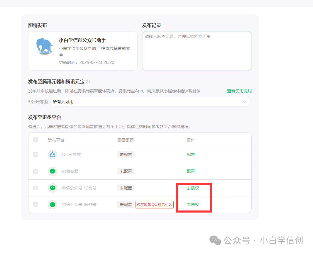Click the 发布平台 column header

coord(56,140)
